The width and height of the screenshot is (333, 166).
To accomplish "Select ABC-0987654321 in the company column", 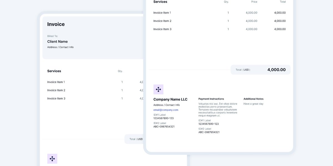I will coord(164,126).
